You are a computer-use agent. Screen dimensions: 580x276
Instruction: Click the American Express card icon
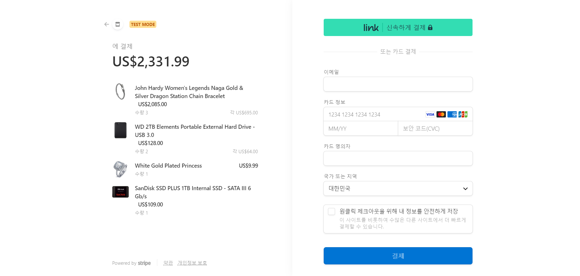452,114
